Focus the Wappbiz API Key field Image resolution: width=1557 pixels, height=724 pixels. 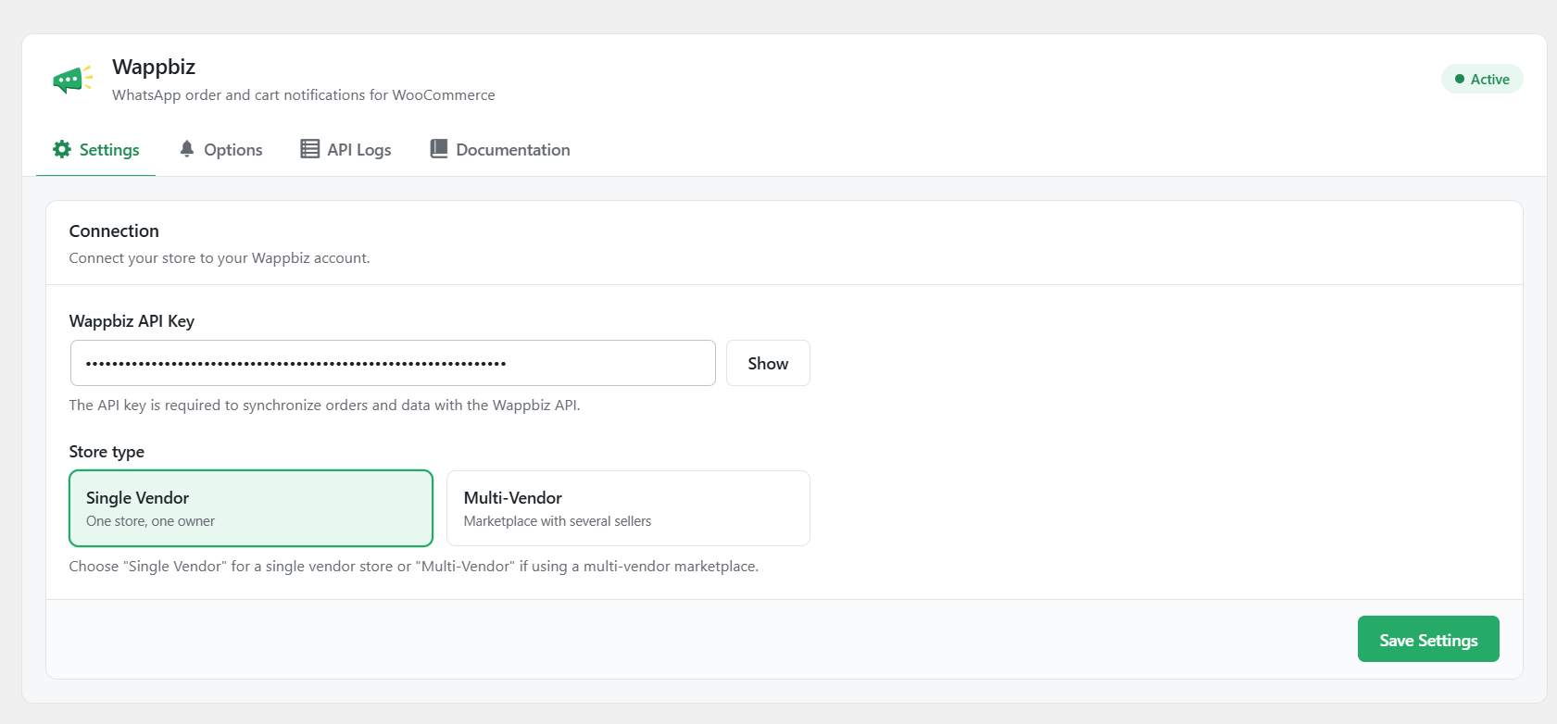point(393,363)
